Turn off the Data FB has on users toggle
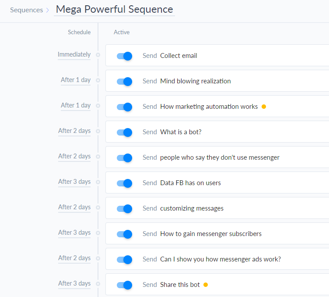 tap(124, 183)
